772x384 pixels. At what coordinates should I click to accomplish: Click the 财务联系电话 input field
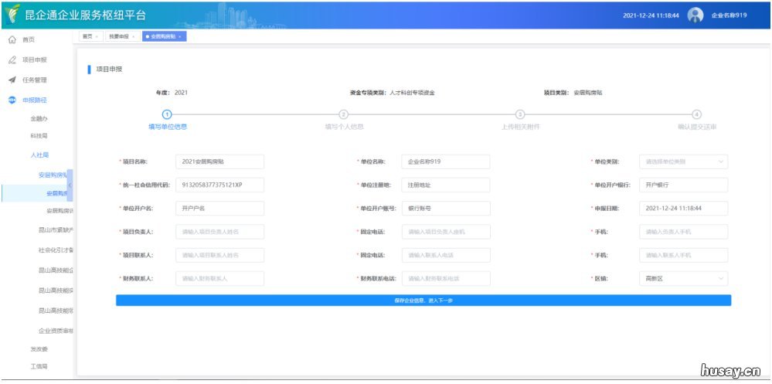pos(445,278)
